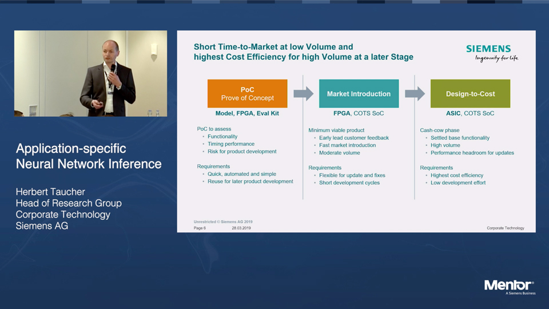The image size is (549, 309).
Task: Select the green Design-to-Cost box
Action: coord(470,94)
